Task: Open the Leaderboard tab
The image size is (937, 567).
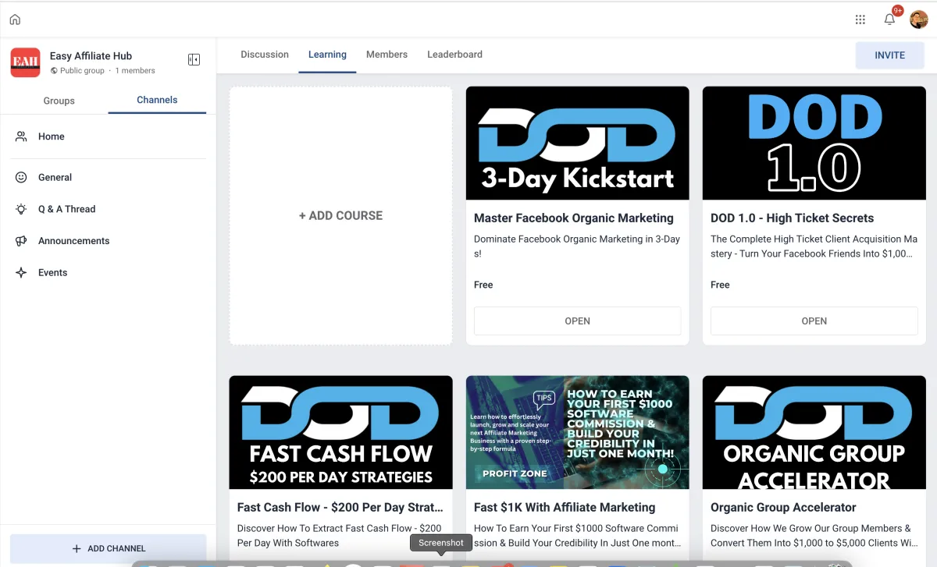Action: [x=454, y=55]
